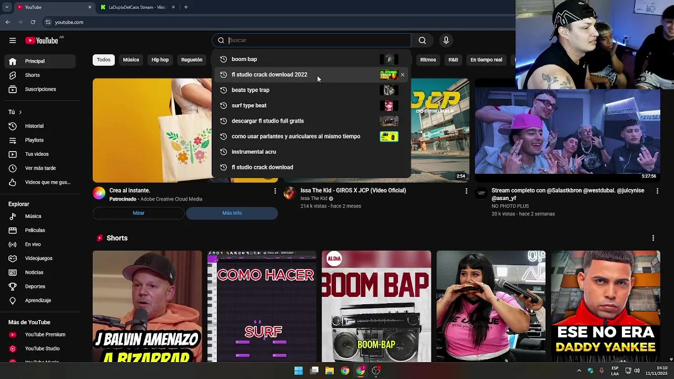Open Shorts shelf options menu
Image resolution: width=674 pixels, height=379 pixels.
coord(653,238)
